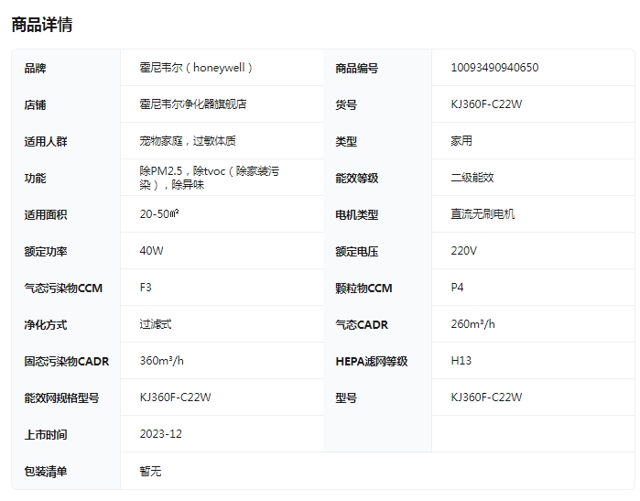The image size is (640, 501).
Task: Click the 电机类型 label
Action: tap(357, 214)
